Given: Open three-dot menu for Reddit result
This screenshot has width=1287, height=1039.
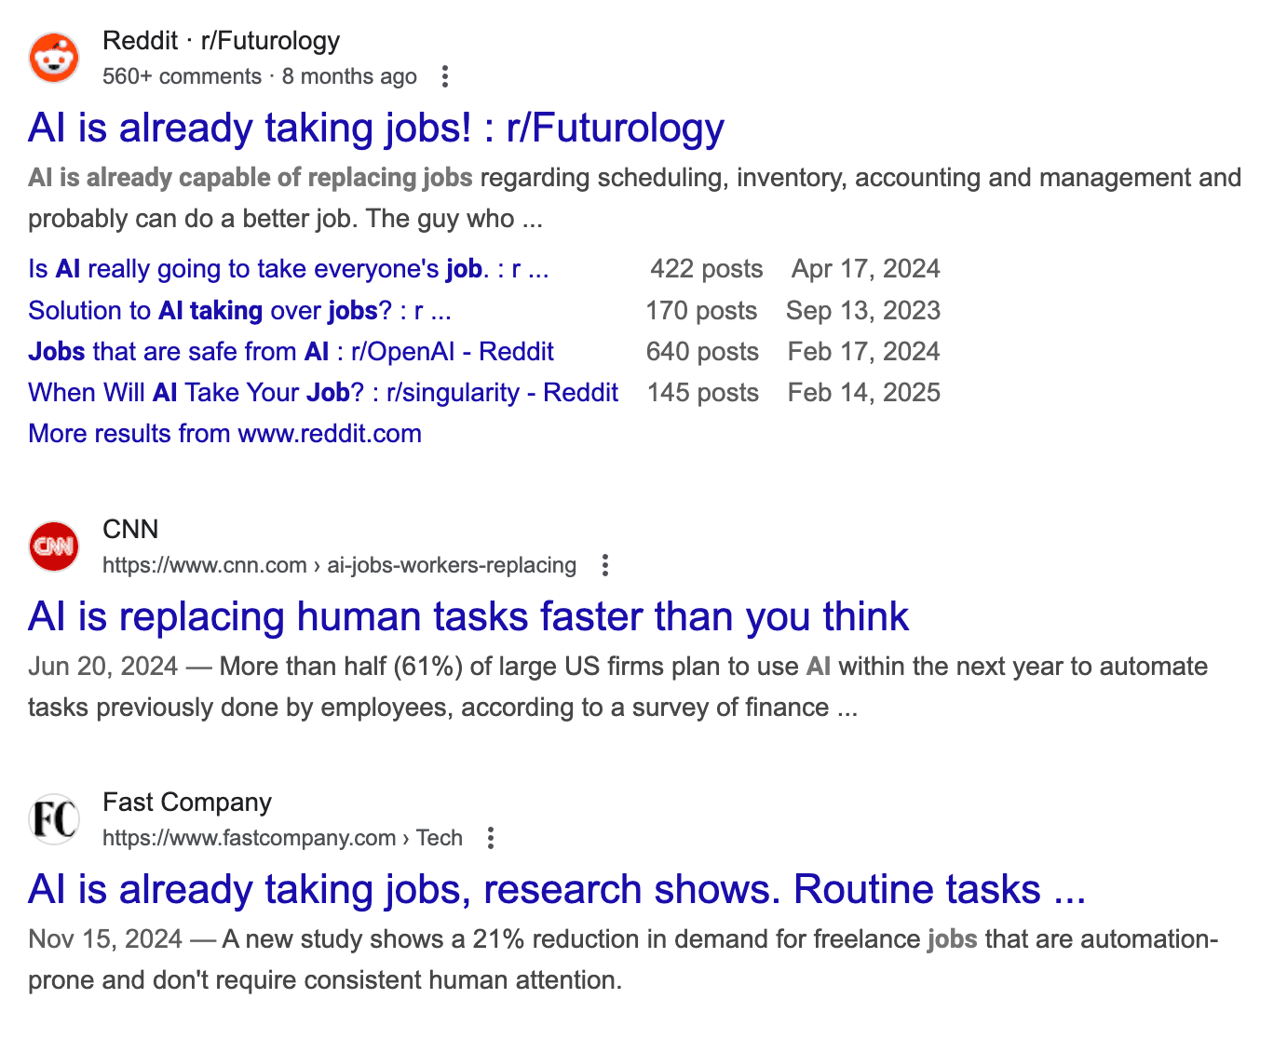Looking at the screenshot, I should [x=445, y=76].
